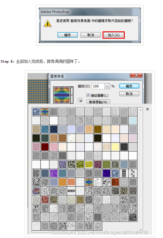The width and height of the screenshot is (163, 238).
Task: Click 加入(A) in the Adobe Photoshop dialog
Action: coord(114,35)
